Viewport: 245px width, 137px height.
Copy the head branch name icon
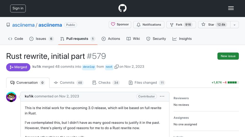pyautogui.click(x=117, y=67)
